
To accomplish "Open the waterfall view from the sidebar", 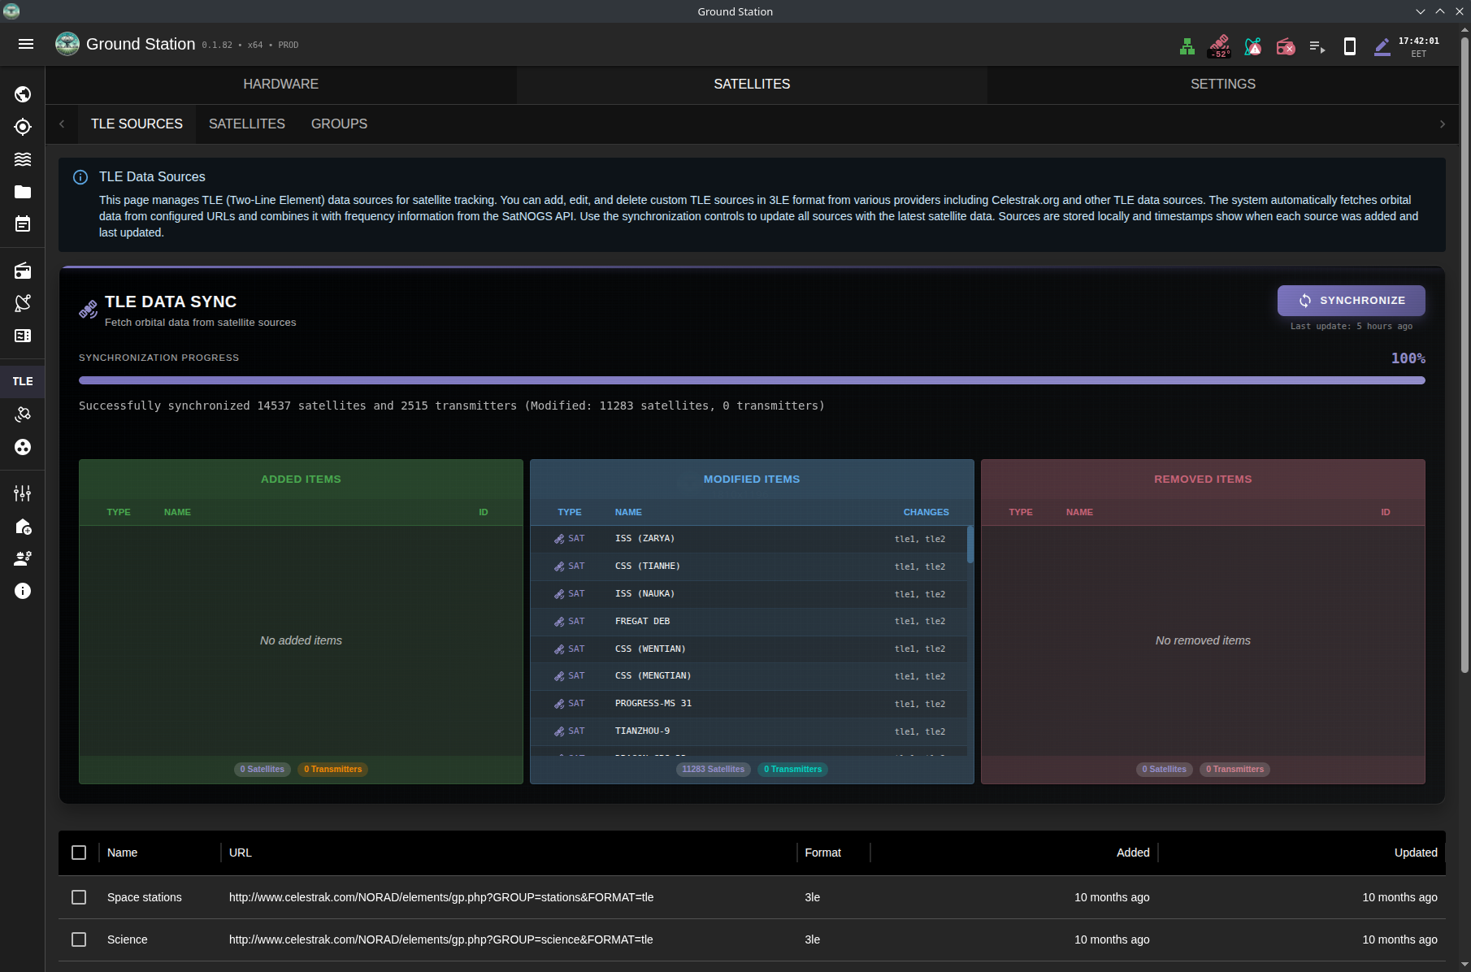I will click(x=23, y=159).
